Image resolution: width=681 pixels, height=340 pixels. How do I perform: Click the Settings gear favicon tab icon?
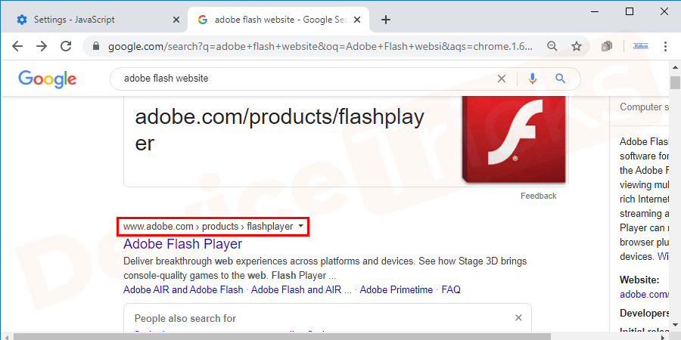(x=22, y=20)
